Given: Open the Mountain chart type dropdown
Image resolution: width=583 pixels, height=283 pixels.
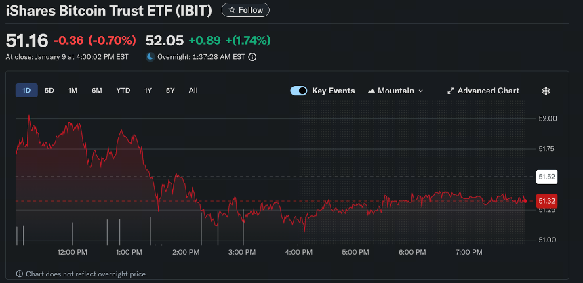Looking at the screenshot, I should point(396,91).
